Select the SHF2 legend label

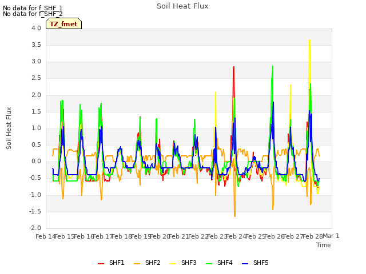tap(153, 263)
